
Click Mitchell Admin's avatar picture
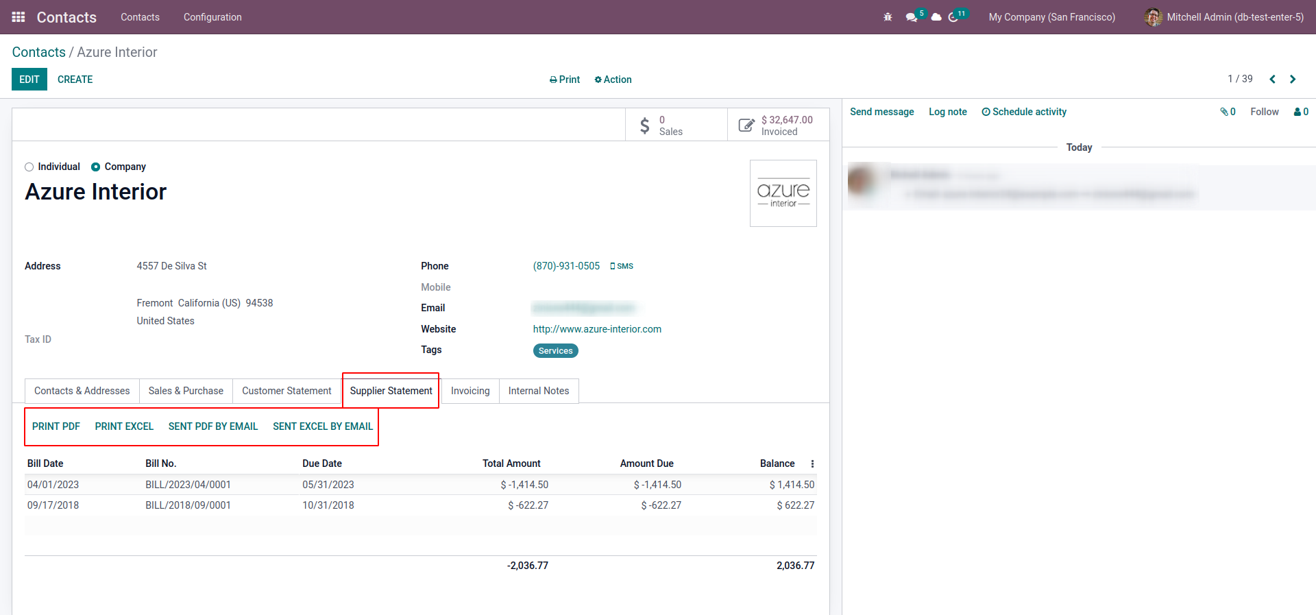tap(1154, 17)
